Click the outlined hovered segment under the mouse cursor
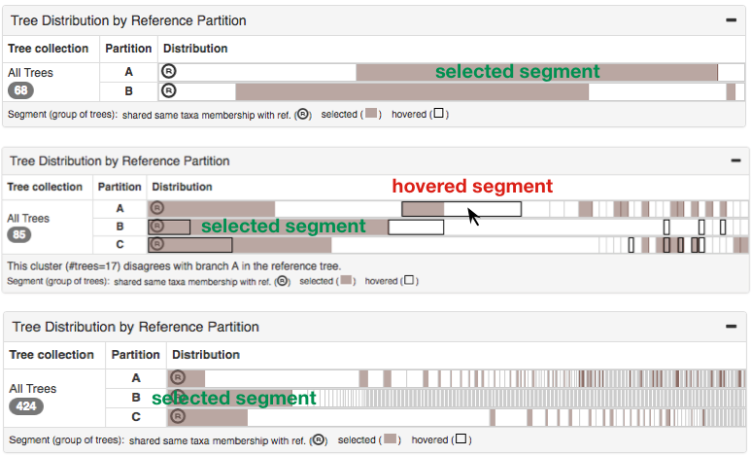 coord(482,208)
